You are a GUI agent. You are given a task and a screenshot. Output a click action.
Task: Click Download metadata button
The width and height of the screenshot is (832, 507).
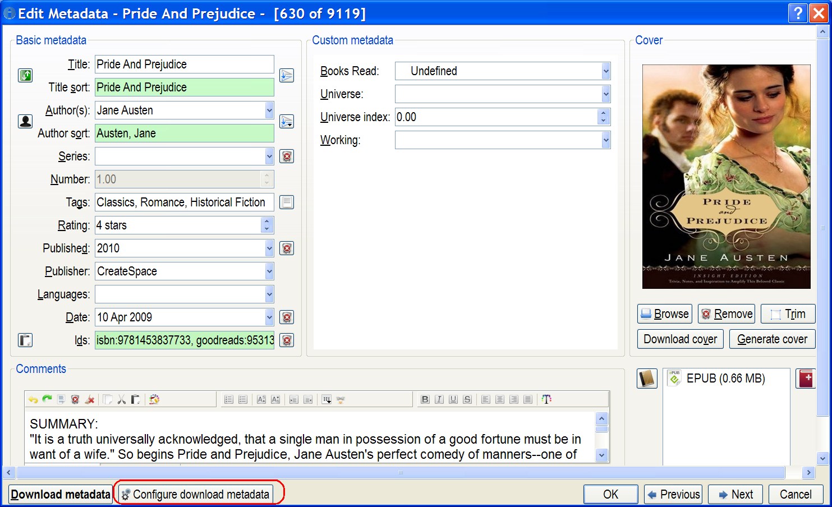click(61, 495)
